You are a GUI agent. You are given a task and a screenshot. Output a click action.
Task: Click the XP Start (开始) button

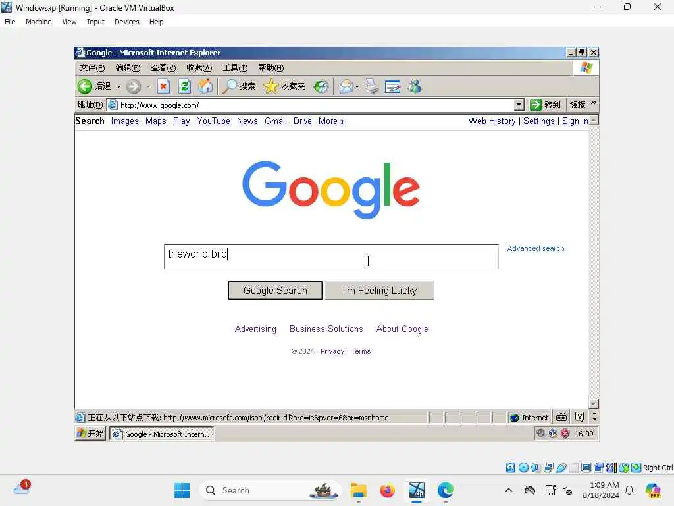pos(90,434)
